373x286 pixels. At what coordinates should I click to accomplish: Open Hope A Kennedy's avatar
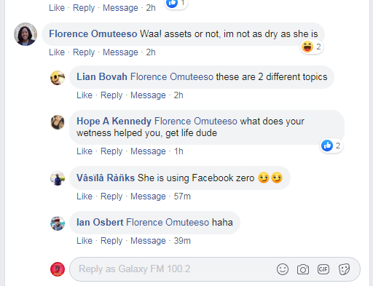(58, 122)
